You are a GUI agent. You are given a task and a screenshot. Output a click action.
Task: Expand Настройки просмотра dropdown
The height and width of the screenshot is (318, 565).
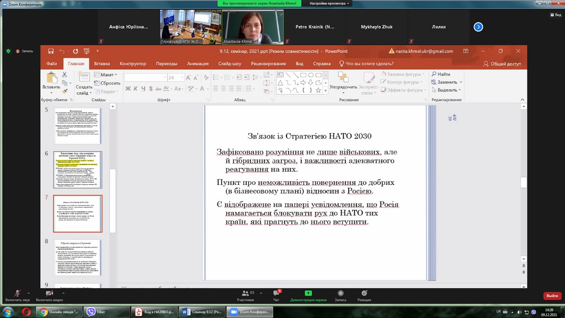click(x=330, y=3)
